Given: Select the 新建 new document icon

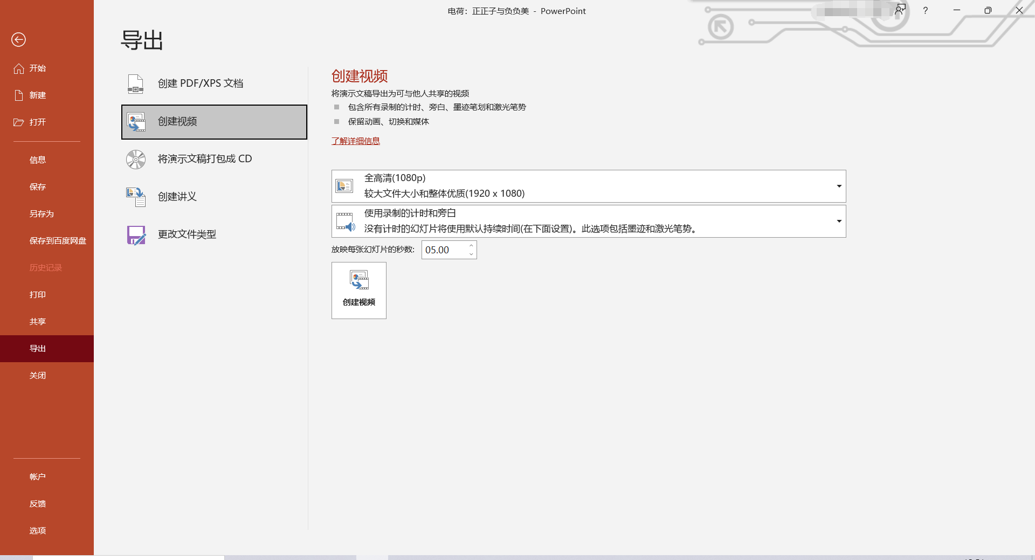Looking at the screenshot, I should pos(18,95).
